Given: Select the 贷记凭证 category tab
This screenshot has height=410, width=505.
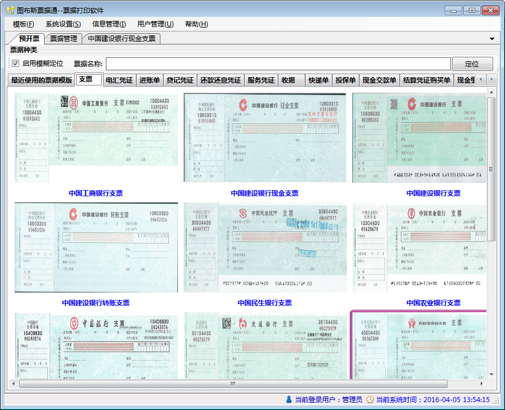Looking at the screenshot, I should tap(180, 80).
